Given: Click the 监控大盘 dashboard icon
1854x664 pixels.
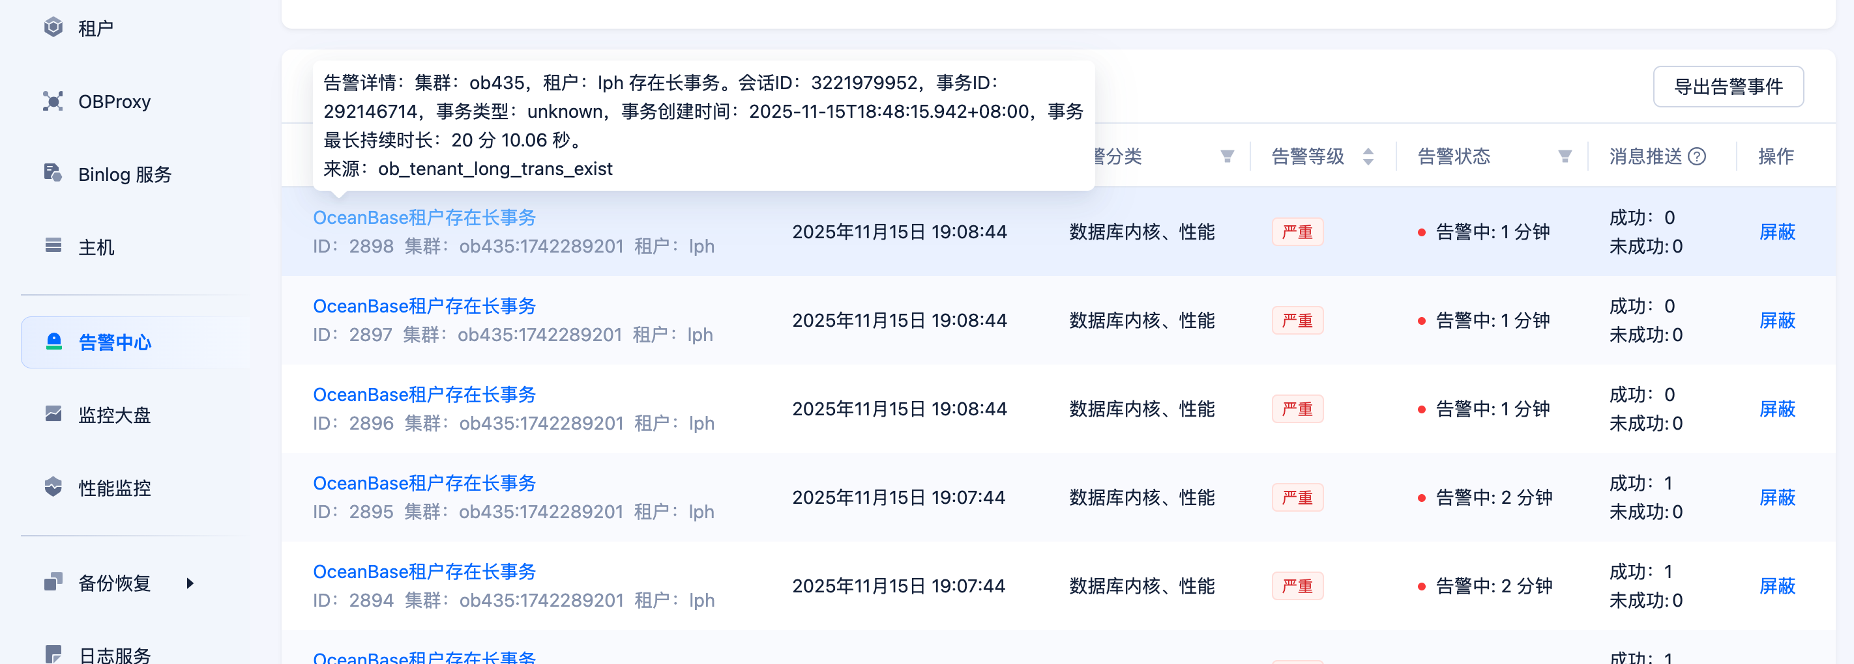Looking at the screenshot, I should pyautogui.click(x=53, y=414).
